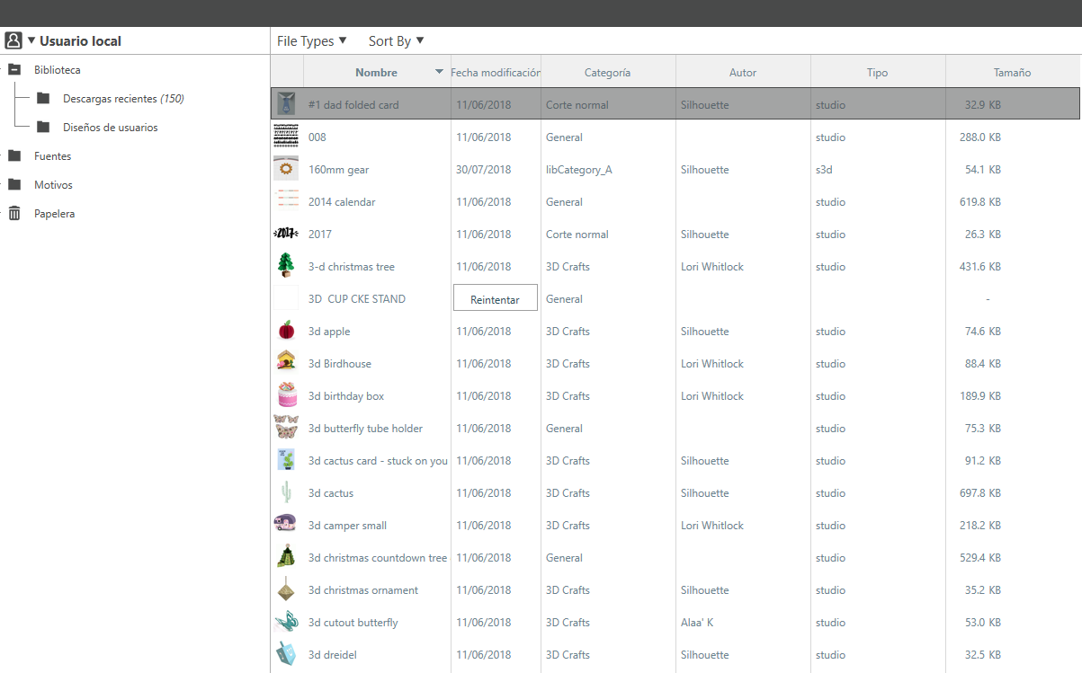1082x673 pixels.
Task: Click the date '30/07/2018'
Action: 483,170
